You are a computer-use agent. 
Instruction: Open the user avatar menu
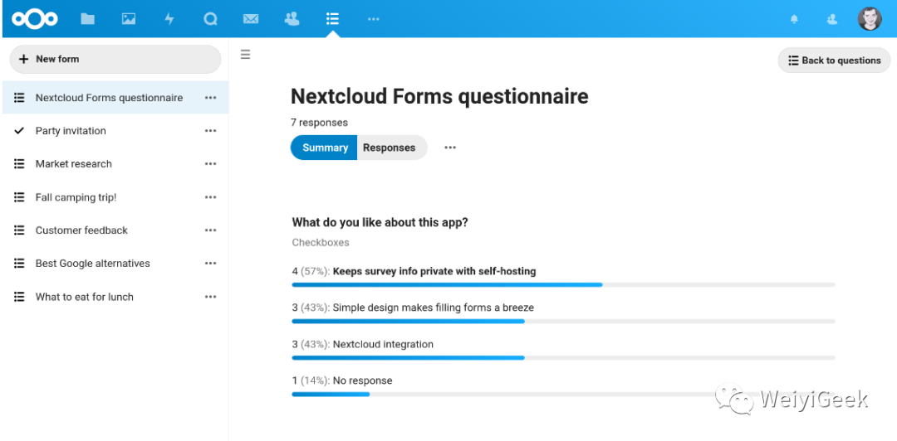pos(870,18)
